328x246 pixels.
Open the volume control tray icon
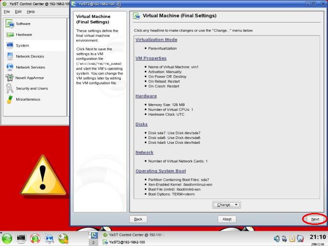tap(277, 239)
